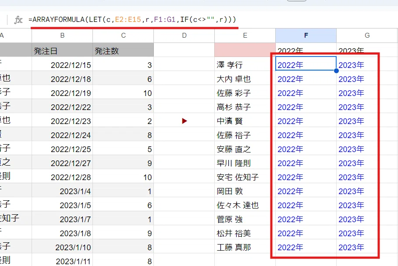Select 2022年 cell in 岡田 敦 row

pyautogui.click(x=306, y=190)
